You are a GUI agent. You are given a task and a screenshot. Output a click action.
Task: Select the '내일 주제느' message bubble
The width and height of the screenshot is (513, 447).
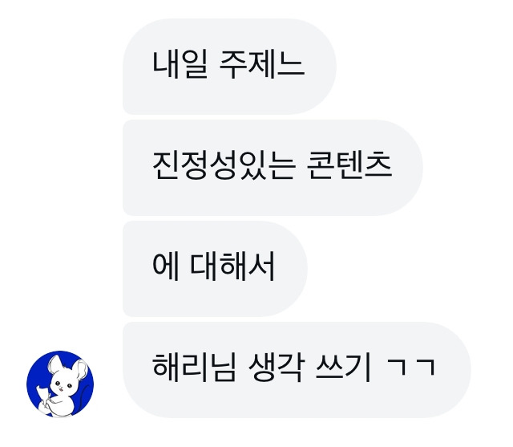coord(229,67)
